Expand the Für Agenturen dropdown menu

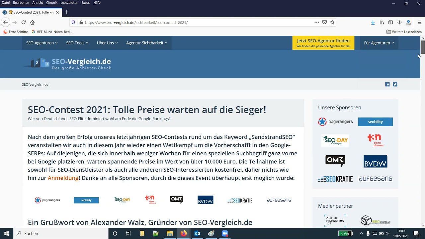(379, 43)
